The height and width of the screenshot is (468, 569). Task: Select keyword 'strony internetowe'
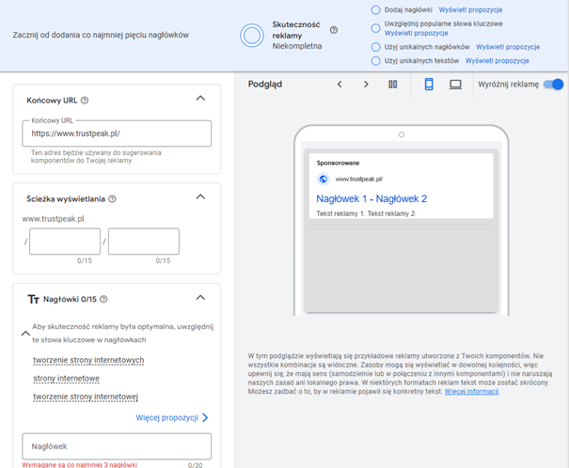click(x=67, y=379)
